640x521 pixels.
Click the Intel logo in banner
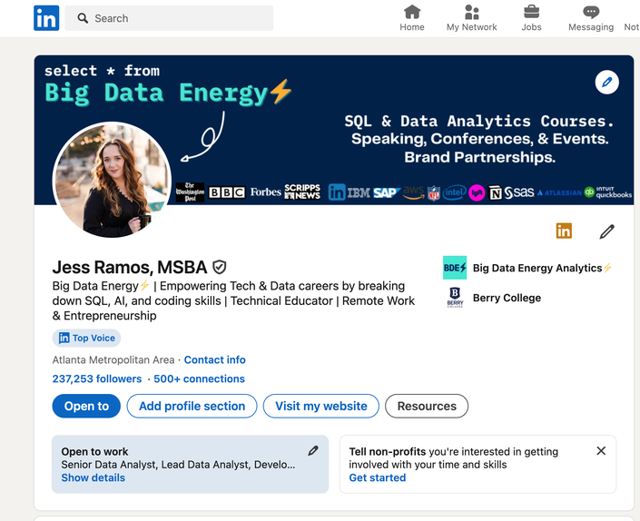tap(454, 192)
